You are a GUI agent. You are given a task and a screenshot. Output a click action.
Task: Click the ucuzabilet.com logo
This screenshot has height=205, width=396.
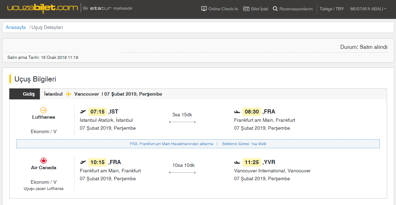pyautogui.click(x=42, y=8)
